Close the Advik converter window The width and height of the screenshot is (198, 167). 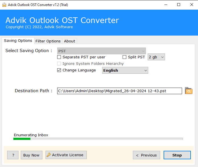point(191,5)
